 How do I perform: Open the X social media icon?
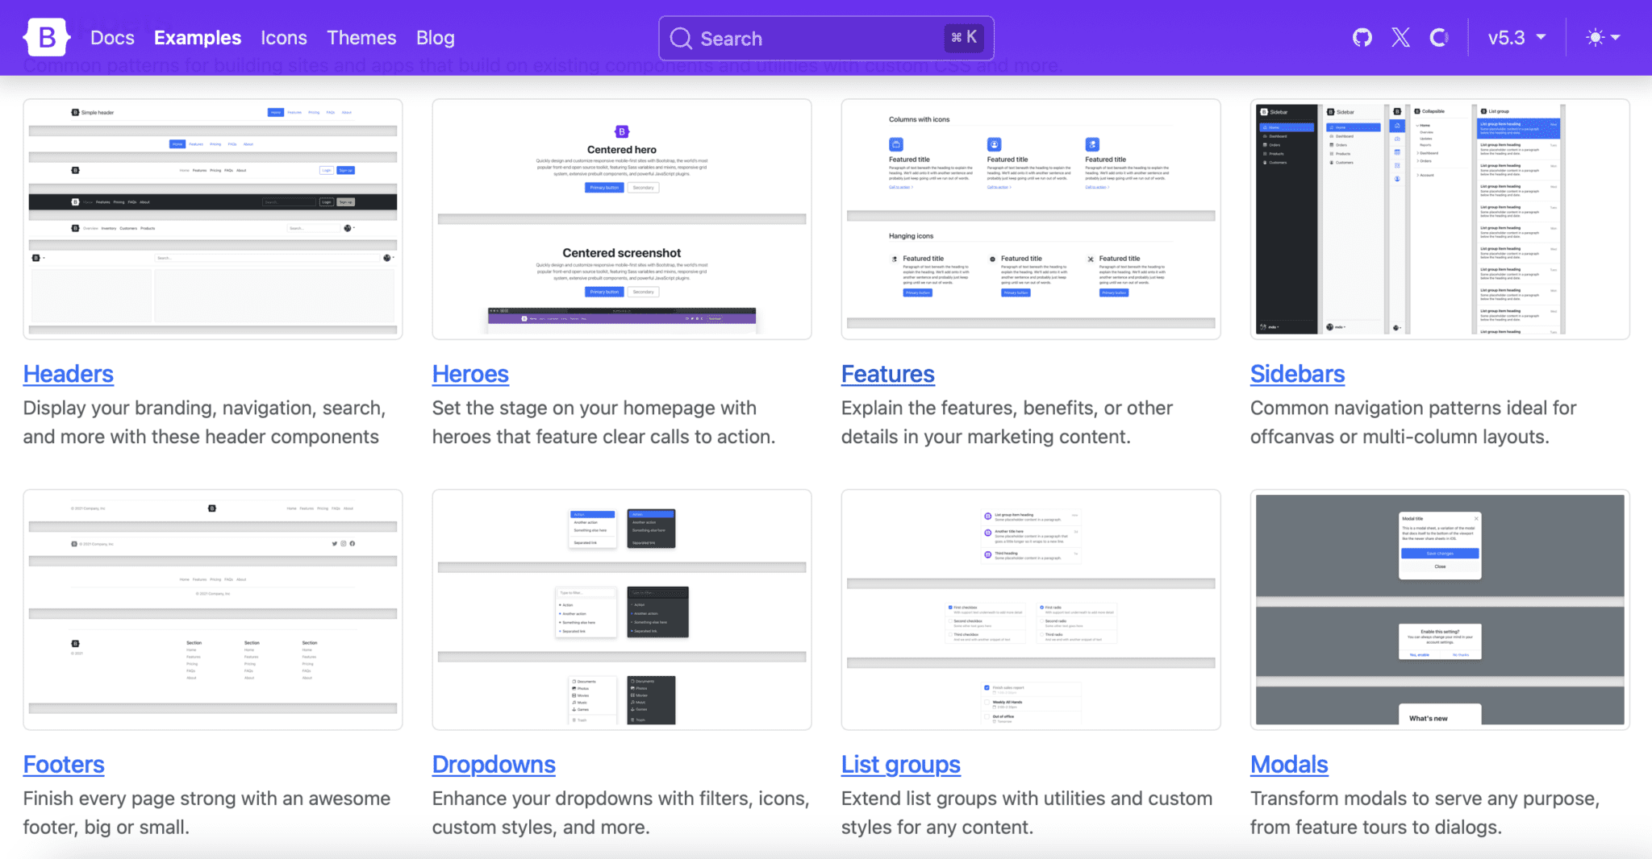pos(1401,37)
